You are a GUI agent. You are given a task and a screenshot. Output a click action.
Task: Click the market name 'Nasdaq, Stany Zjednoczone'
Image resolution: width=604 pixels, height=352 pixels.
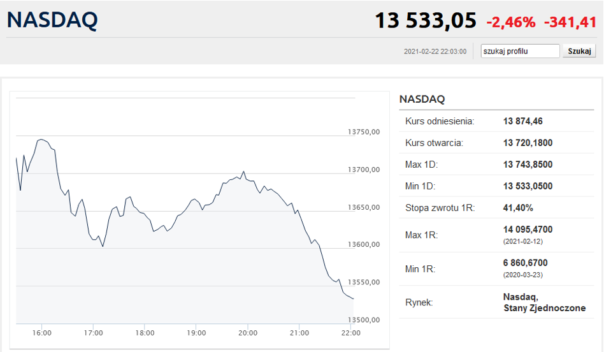544,303
